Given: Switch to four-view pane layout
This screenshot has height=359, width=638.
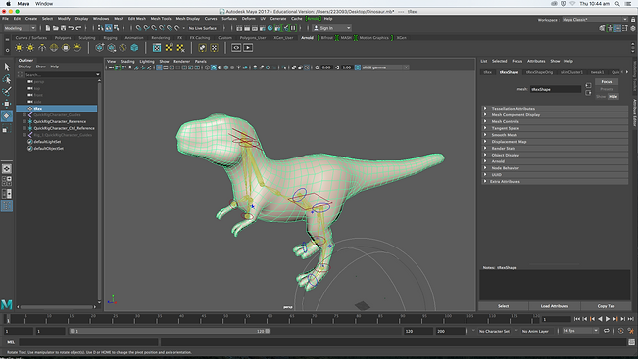Looking at the screenshot, I should pyautogui.click(x=7, y=181).
